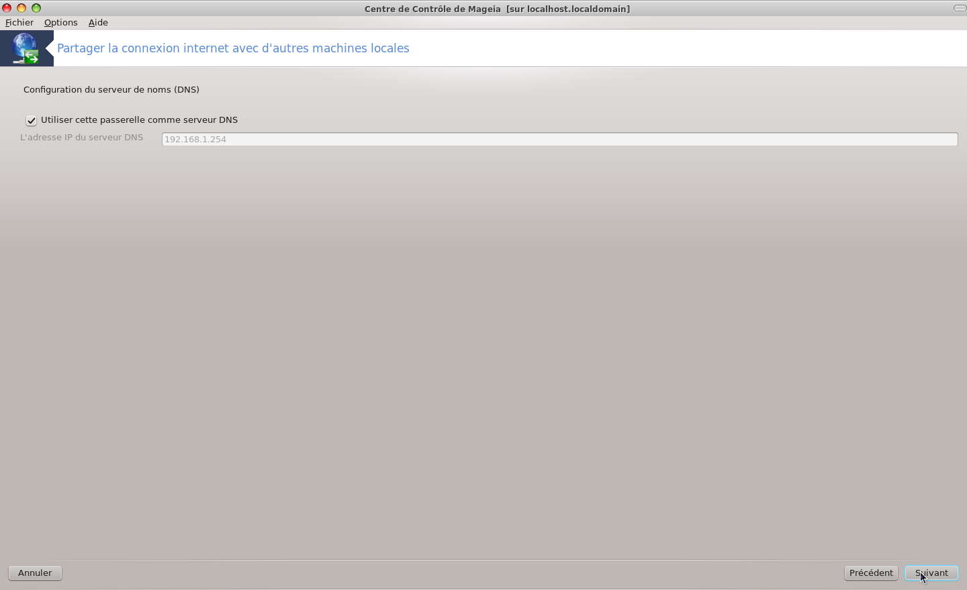Image resolution: width=967 pixels, height=590 pixels.
Task: Proceed with the Suivant button
Action: pos(931,573)
